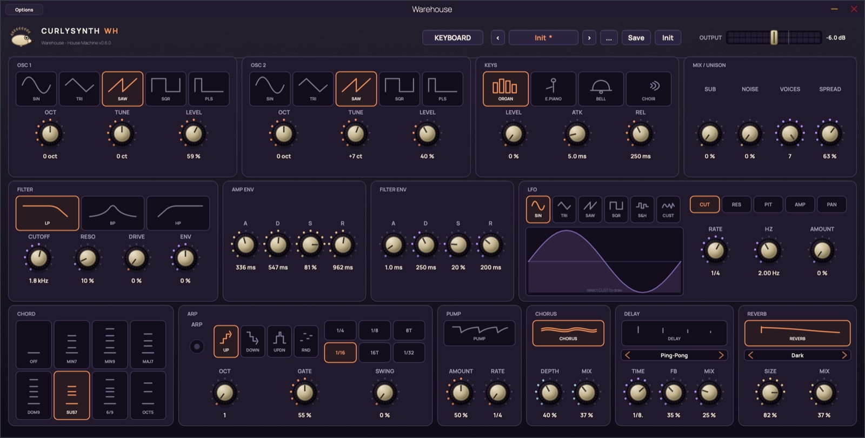Go to previous delay mode before Ping-Pong

(628, 355)
